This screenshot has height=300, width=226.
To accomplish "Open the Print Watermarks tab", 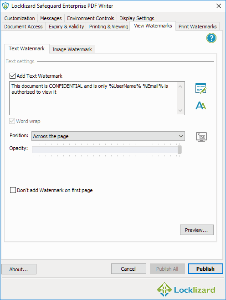I will click(197, 27).
